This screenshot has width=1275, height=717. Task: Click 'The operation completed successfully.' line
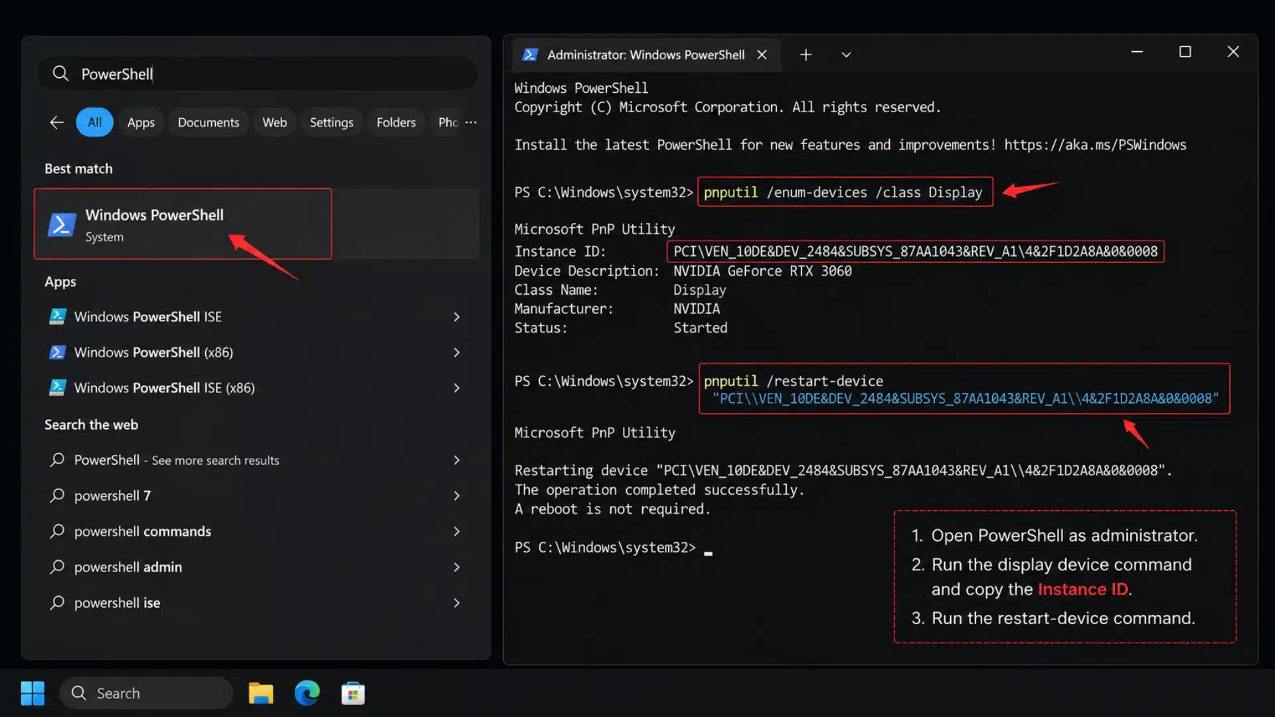coord(659,490)
